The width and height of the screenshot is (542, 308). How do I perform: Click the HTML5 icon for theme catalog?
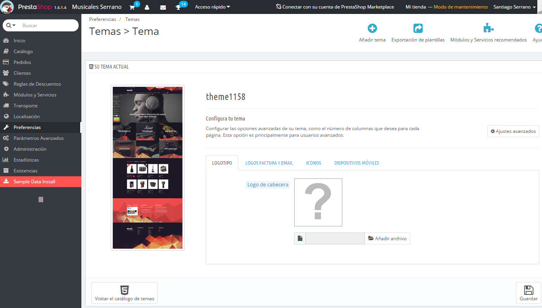[x=124, y=290]
